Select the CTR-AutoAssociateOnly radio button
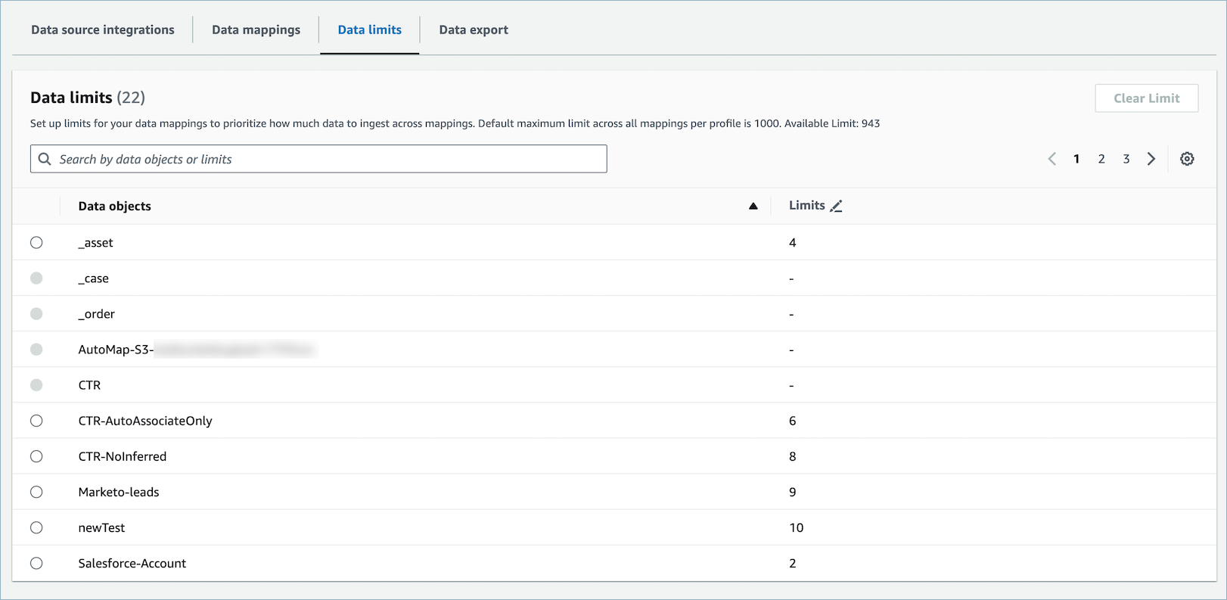 (36, 421)
